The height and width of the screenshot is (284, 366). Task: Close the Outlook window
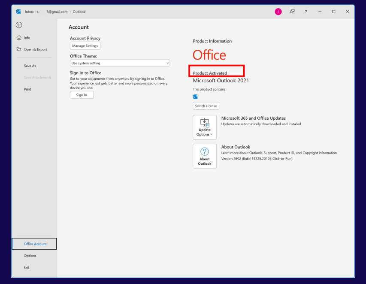[347, 12]
